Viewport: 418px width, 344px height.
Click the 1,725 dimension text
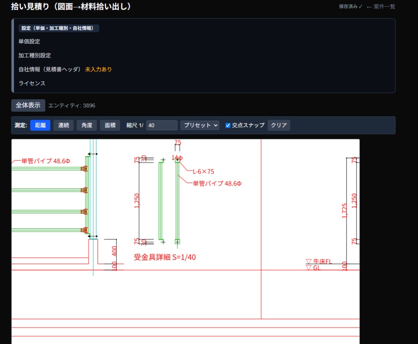tap(345, 211)
